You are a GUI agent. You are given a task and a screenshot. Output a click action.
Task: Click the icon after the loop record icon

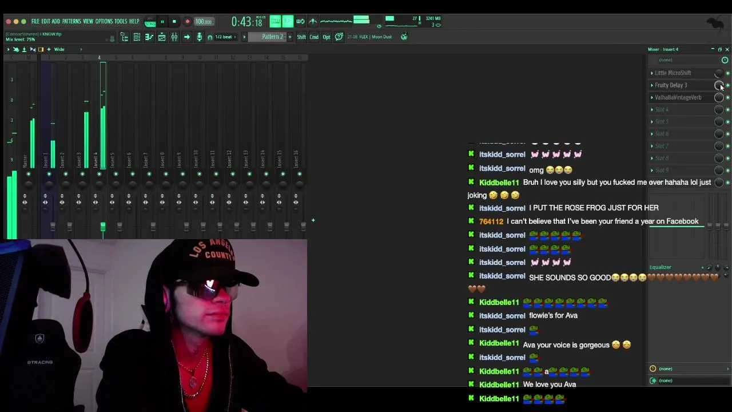[313, 22]
